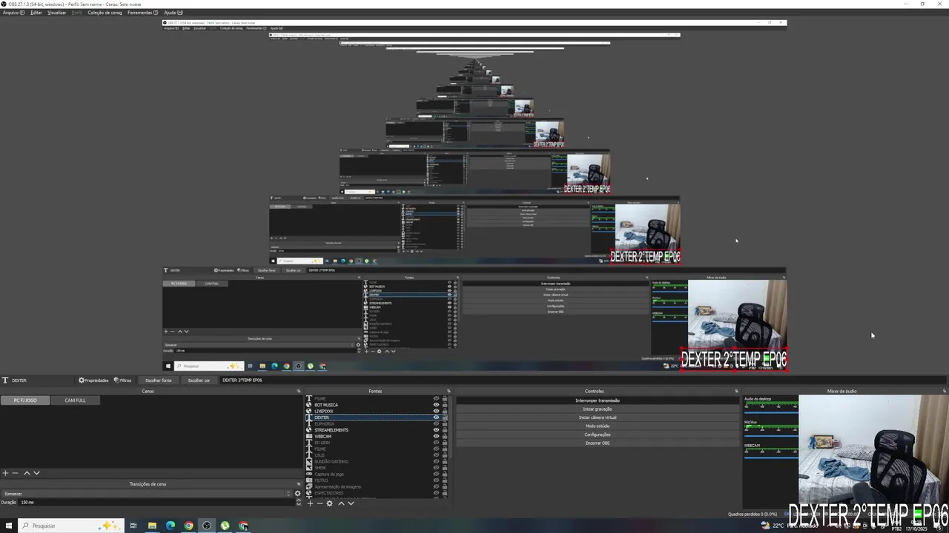Click the Duração 150 ms field
The width and height of the screenshot is (949, 533).
156,502
